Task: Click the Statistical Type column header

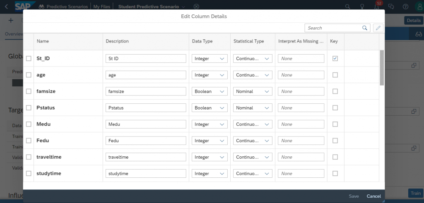Action: (x=248, y=41)
